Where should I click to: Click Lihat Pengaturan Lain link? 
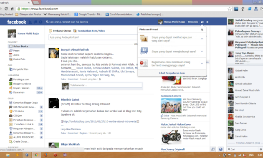[x=172, y=73]
